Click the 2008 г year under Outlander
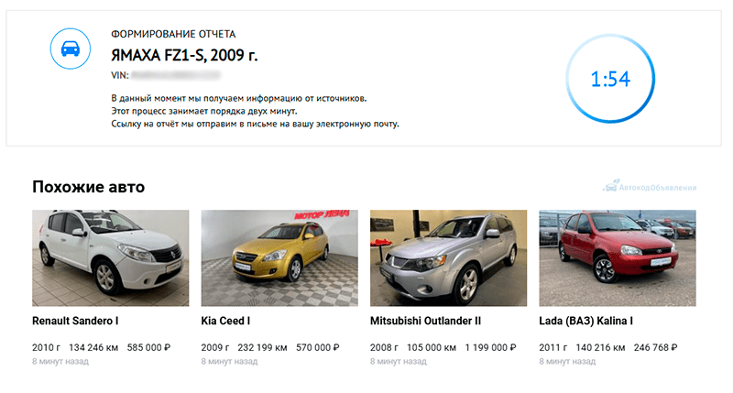This screenshot has width=733, height=393. tap(384, 348)
